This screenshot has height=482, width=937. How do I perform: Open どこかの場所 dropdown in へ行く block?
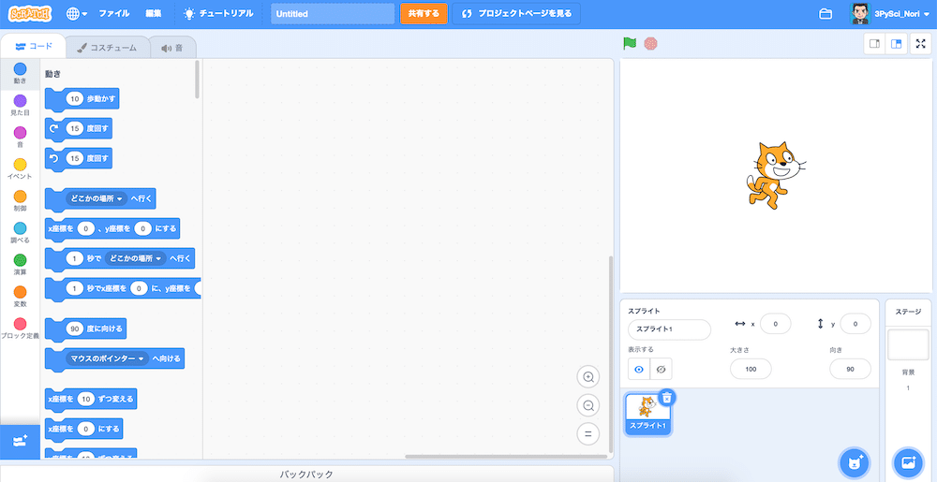(97, 198)
